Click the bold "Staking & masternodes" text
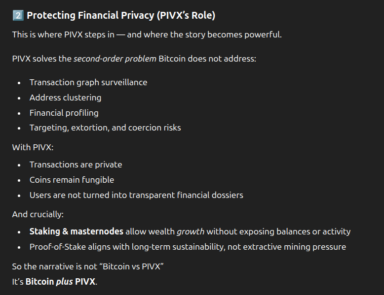The height and width of the screenshot is (295, 384). point(77,231)
